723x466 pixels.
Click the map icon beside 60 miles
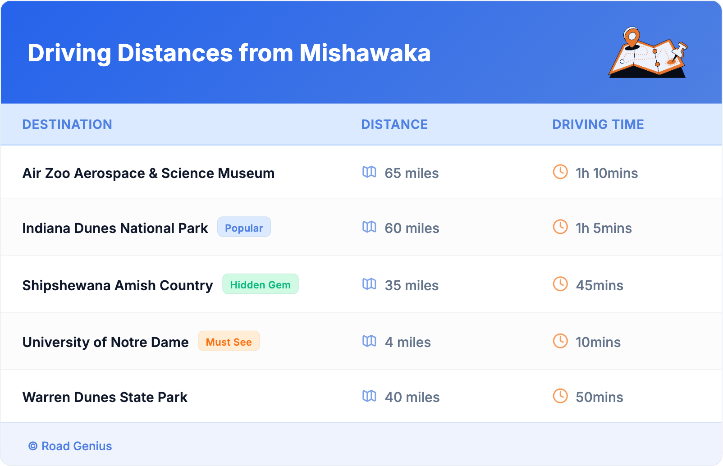click(x=369, y=227)
